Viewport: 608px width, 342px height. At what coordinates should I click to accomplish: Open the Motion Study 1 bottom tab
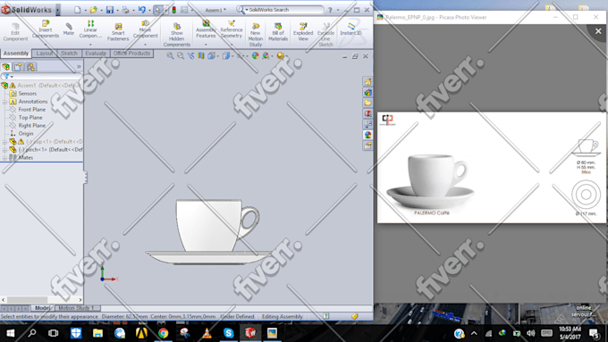[x=77, y=308]
